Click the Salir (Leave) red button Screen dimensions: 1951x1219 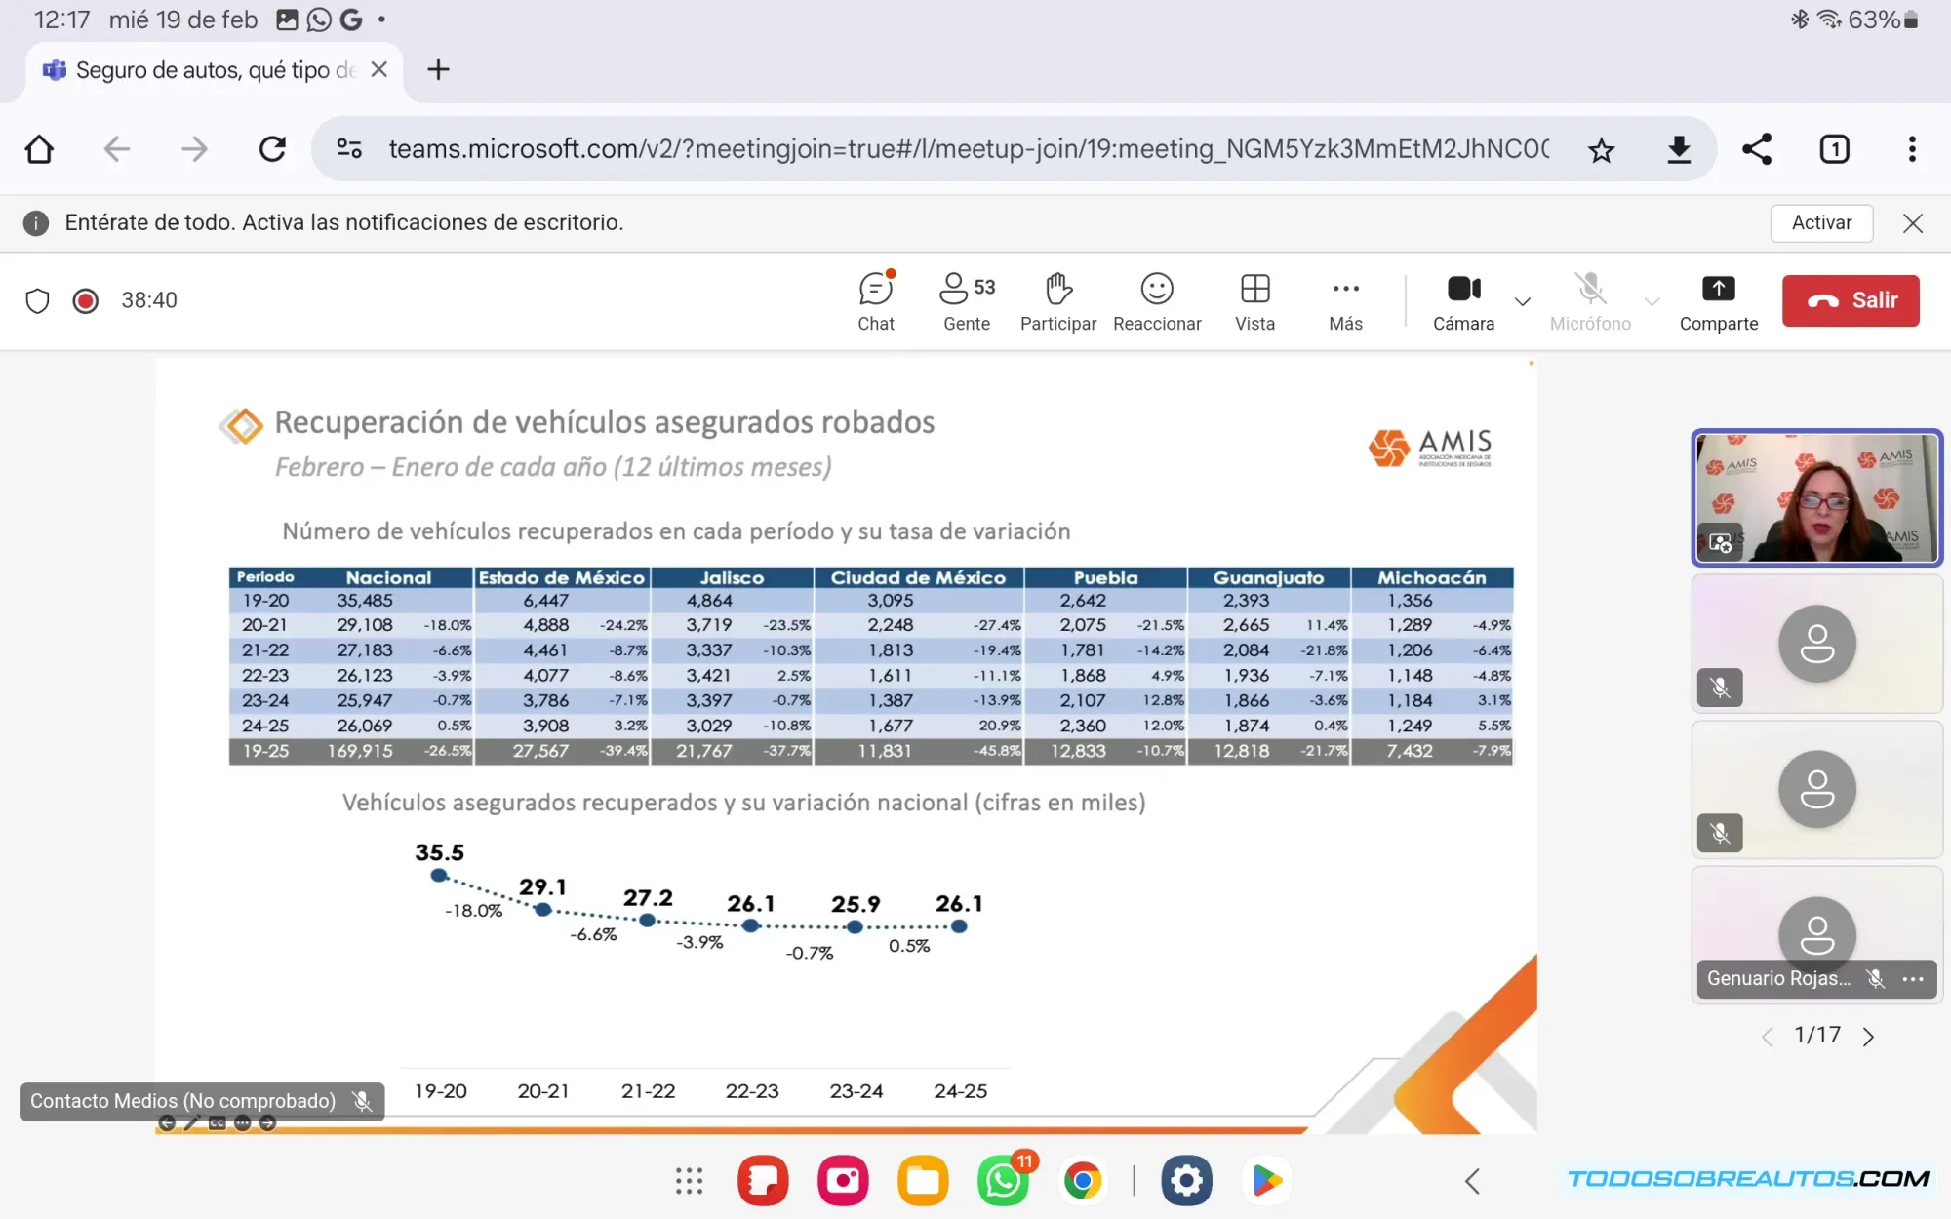click(x=1851, y=299)
